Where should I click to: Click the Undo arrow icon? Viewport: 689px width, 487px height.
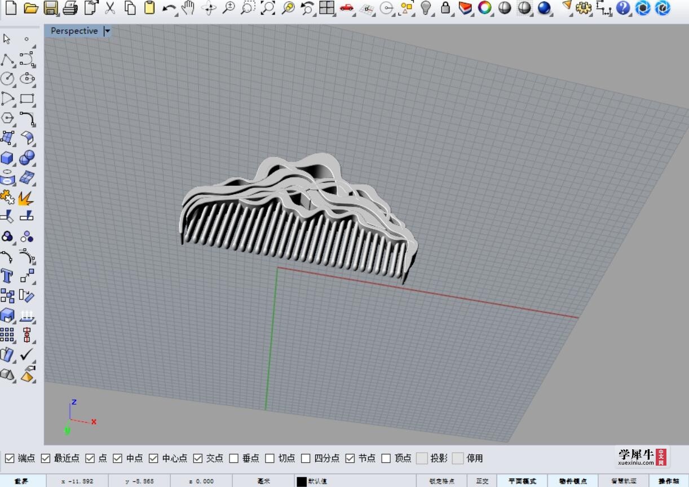(169, 8)
